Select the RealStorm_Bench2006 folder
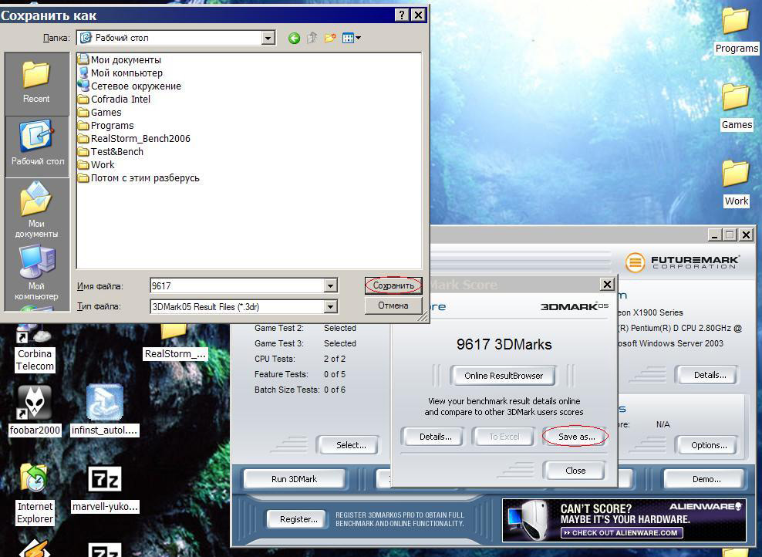This screenshot has height=557, width=762. [134, 139]
